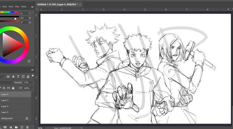Delete layer trash icon

[x=27, y=127]
